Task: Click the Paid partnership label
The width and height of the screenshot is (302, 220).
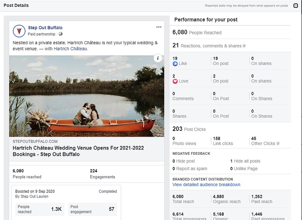Action: [x=41, y=34]
